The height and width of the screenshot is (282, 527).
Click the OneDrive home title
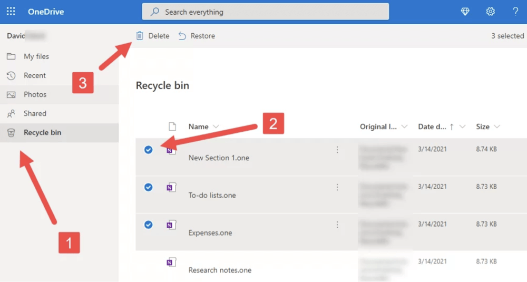(x=46, y=12)
